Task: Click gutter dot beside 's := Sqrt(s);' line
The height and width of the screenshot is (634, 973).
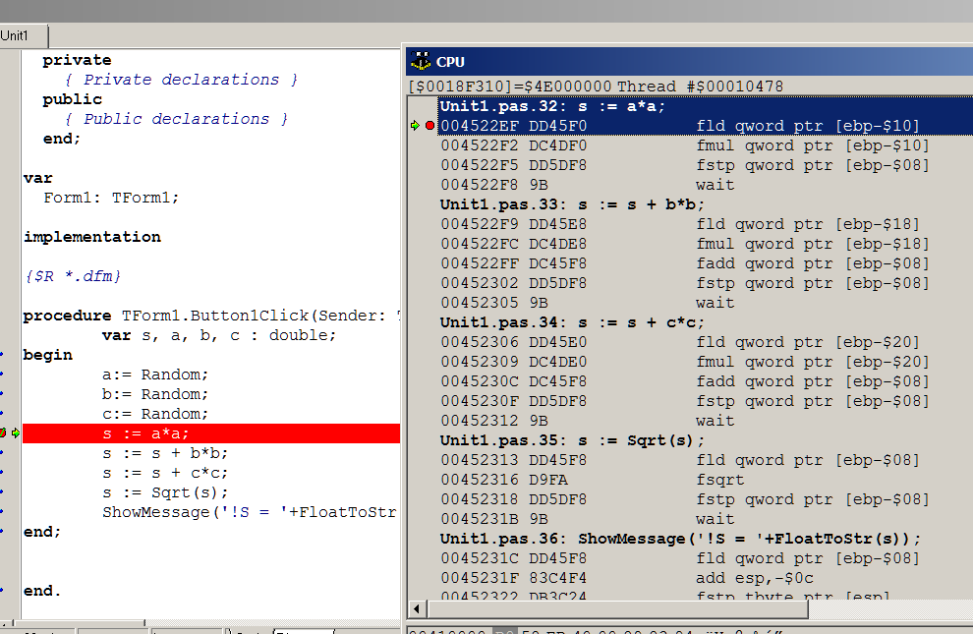Action: [3, 492]
